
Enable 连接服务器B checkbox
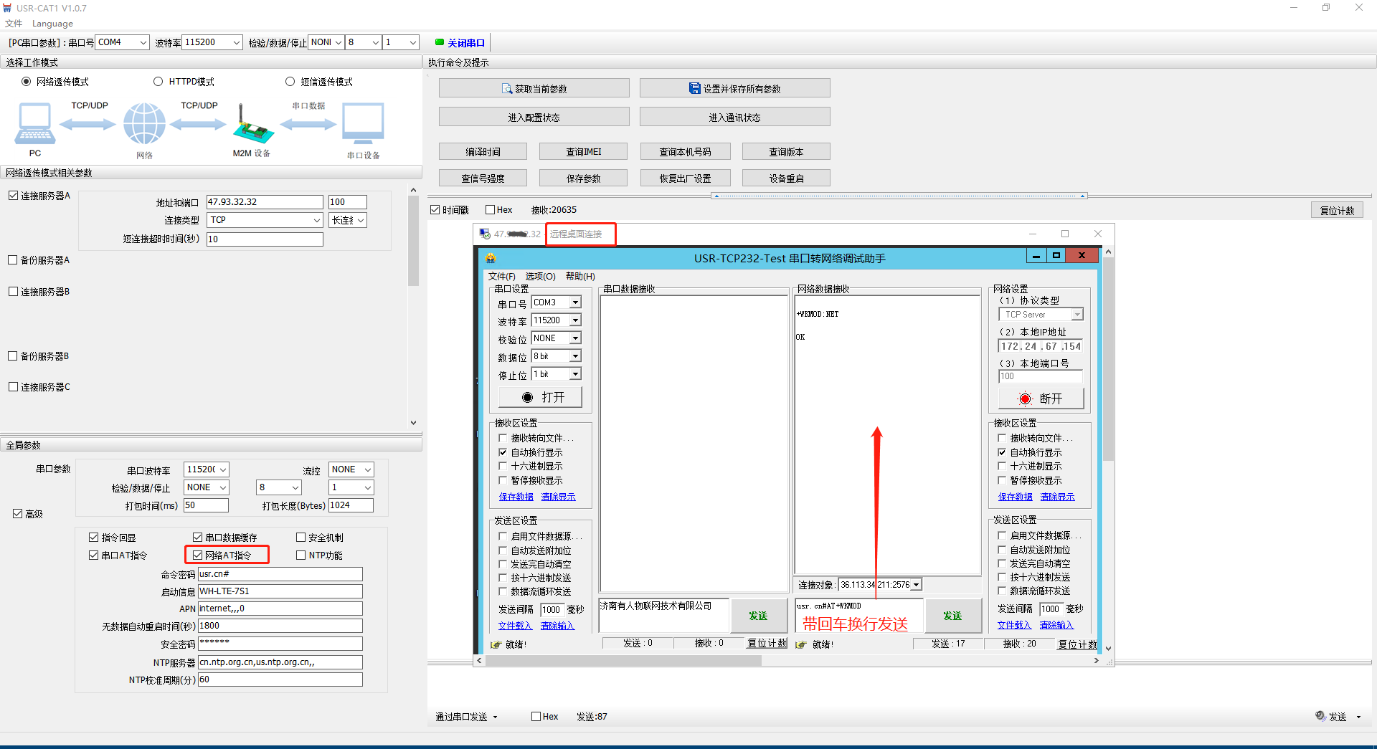pos(13,291)
